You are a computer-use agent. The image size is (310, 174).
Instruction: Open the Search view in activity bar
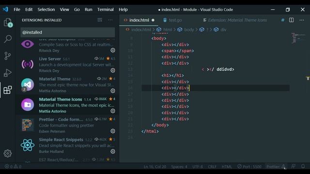click(x=8, y=39)
